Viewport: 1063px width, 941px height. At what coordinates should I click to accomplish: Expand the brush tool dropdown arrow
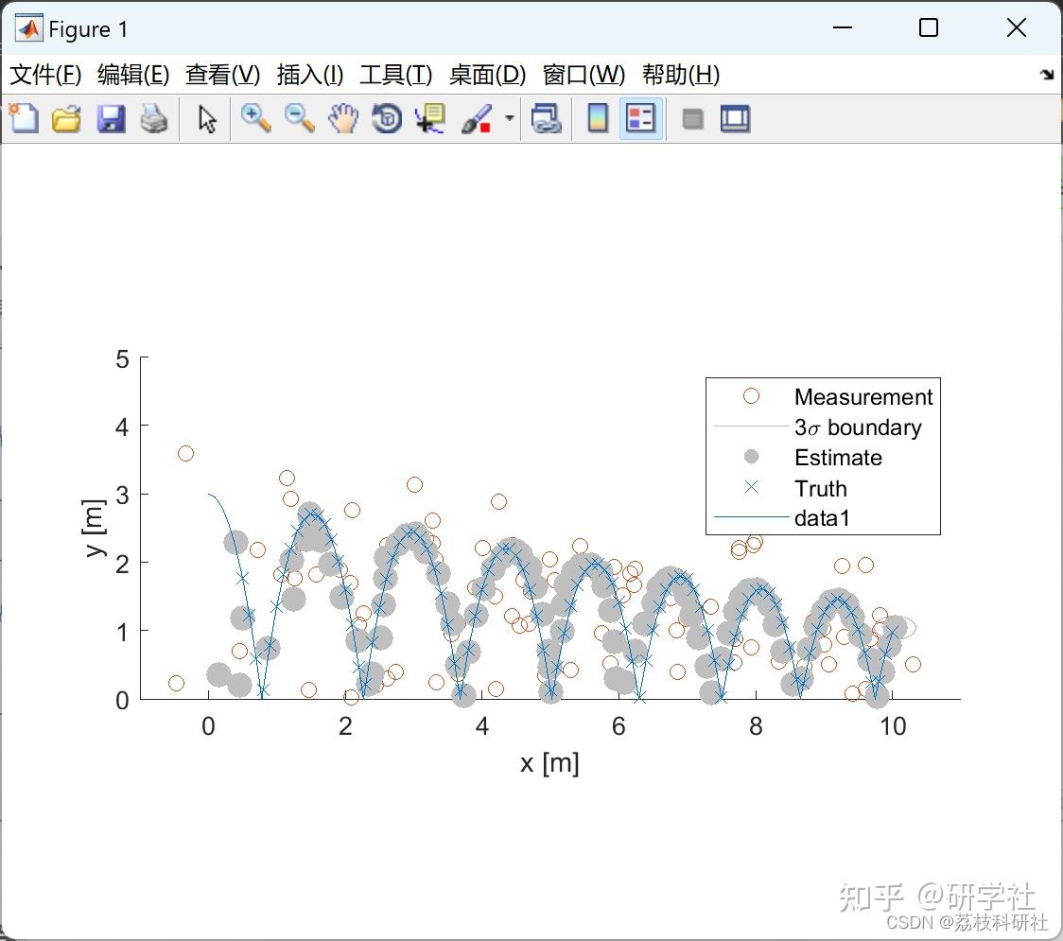tap(508, 118)
